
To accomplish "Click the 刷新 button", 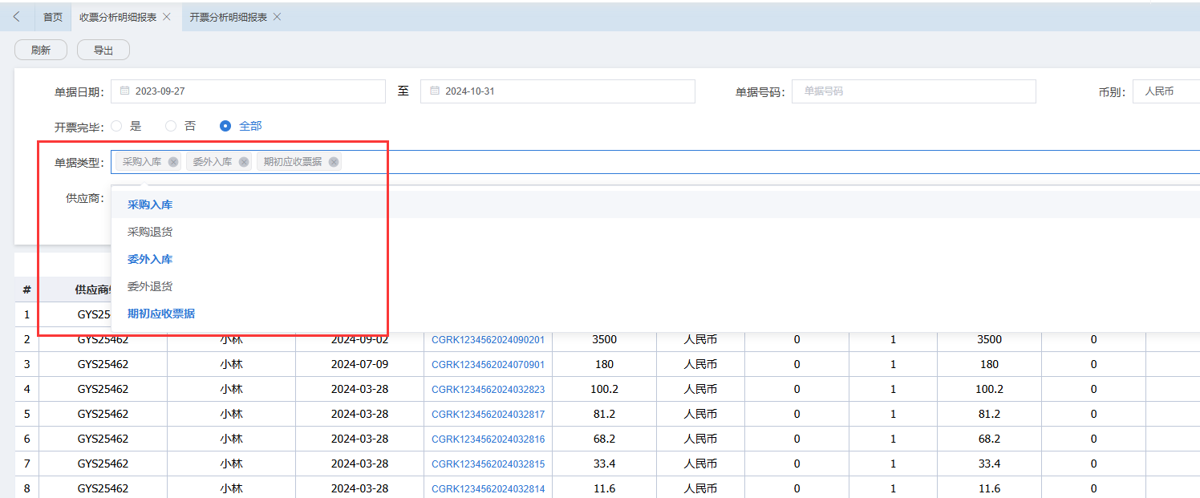I will tap(41, 50).
